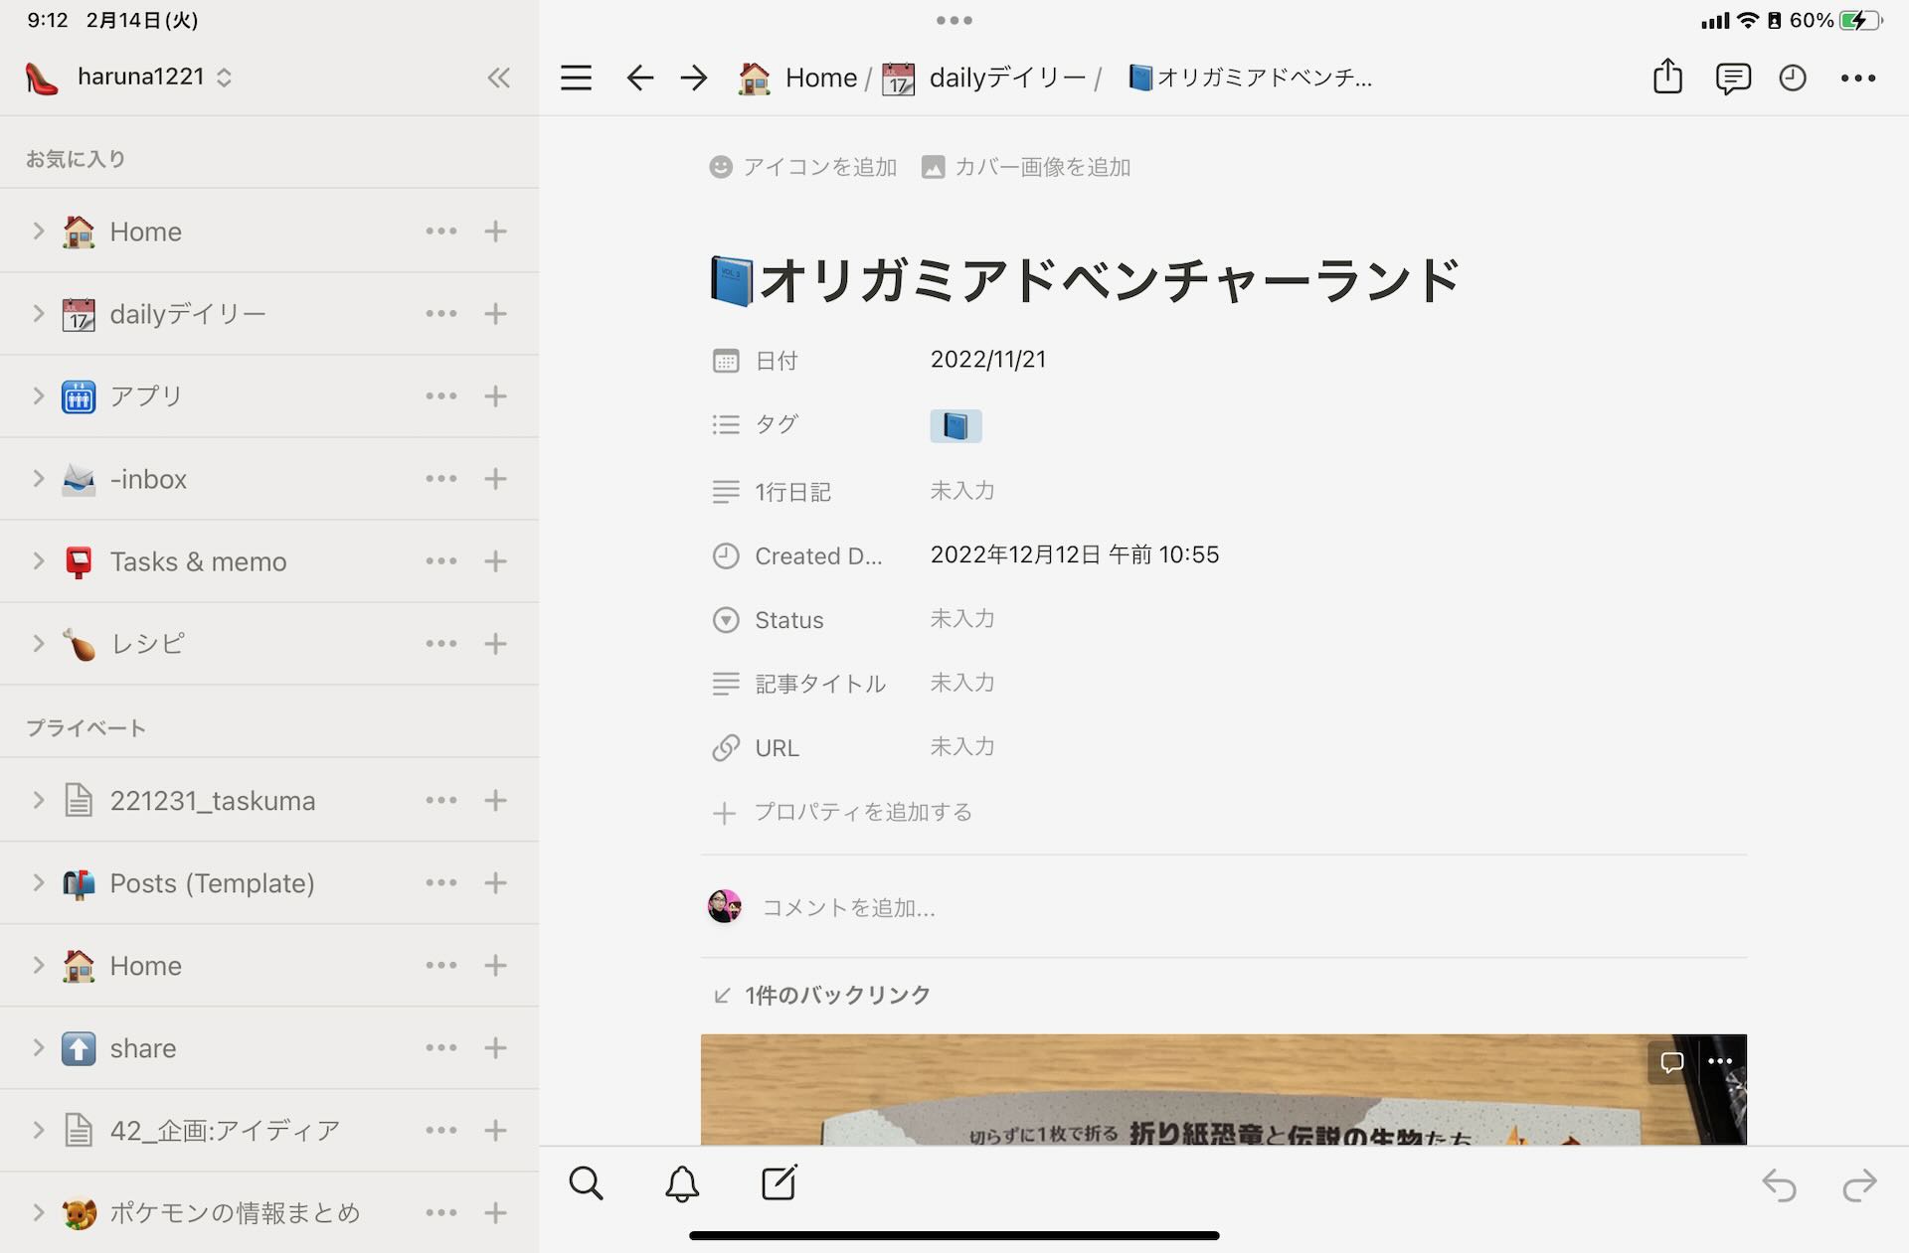Expand the 1件のバックリンク section

click(822, 995)
